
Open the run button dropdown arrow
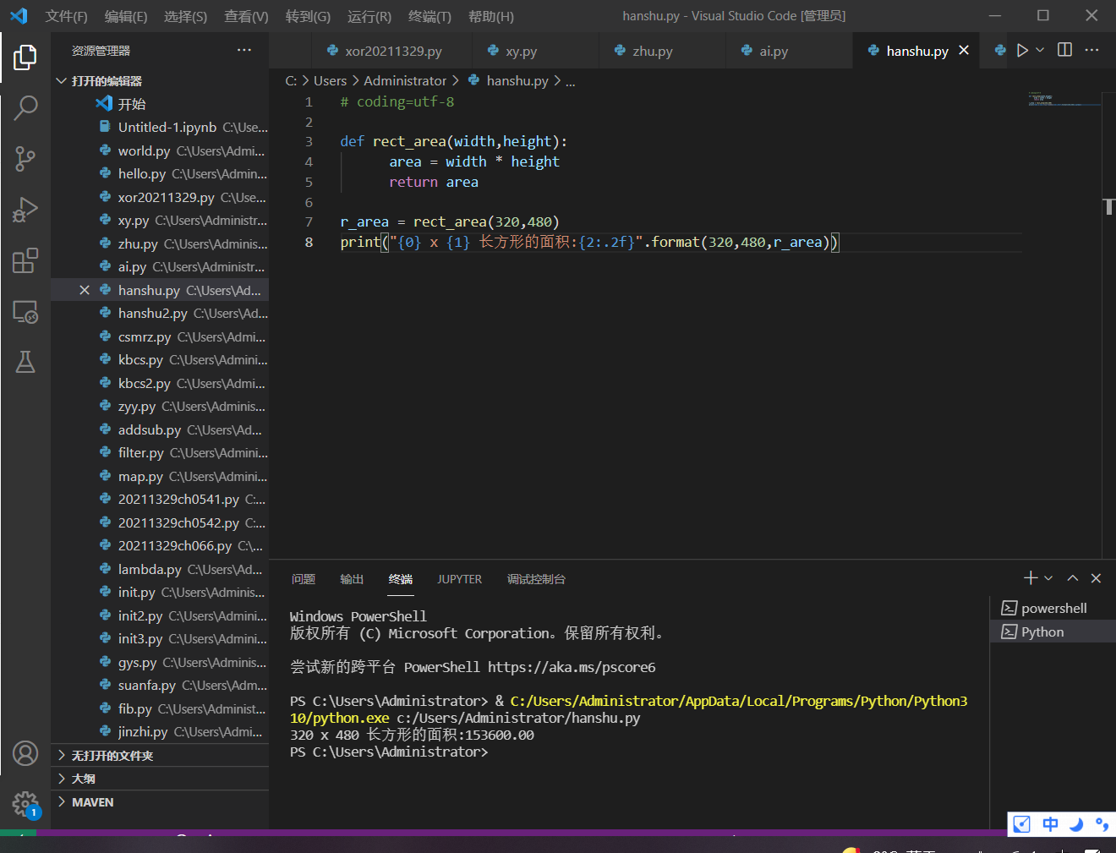pyautogui.click(x=1040, y=51)
